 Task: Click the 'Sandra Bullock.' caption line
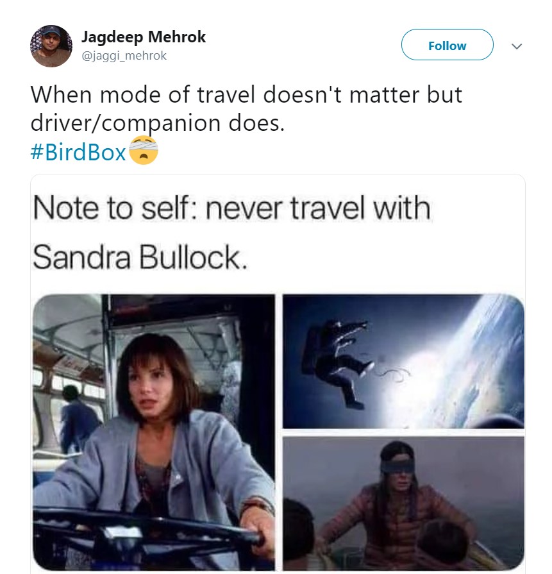140,257
